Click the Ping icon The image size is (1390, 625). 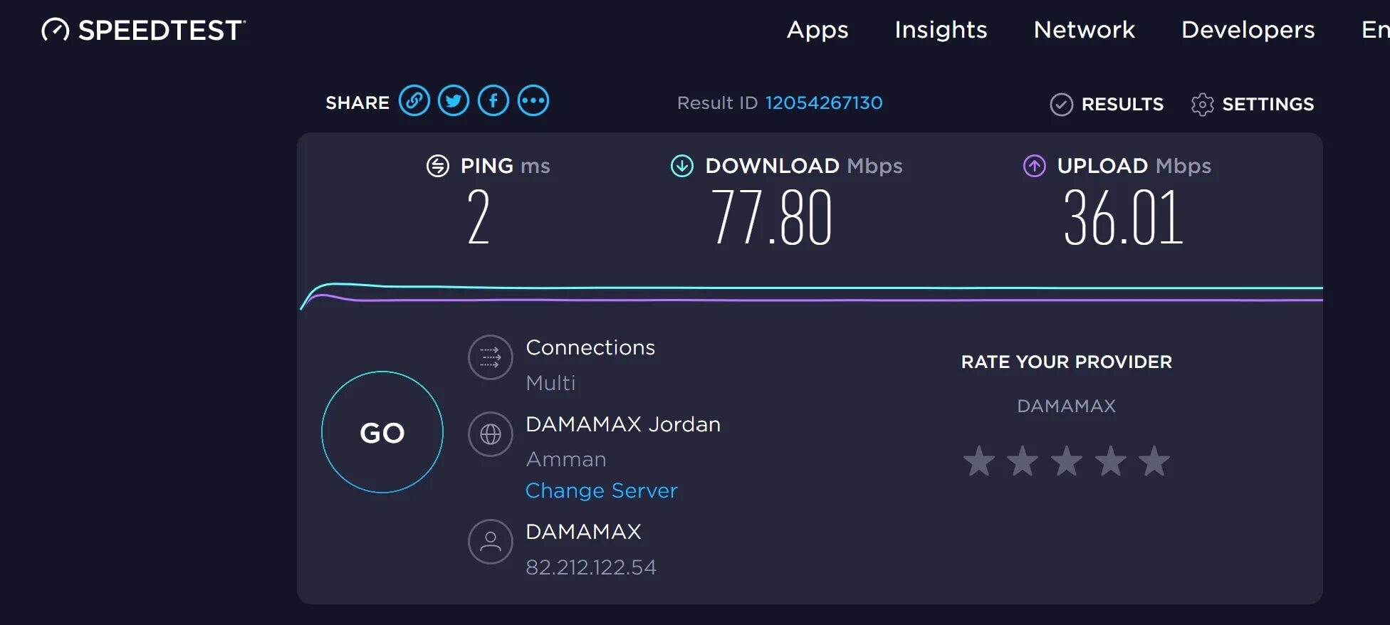point(438,166)
